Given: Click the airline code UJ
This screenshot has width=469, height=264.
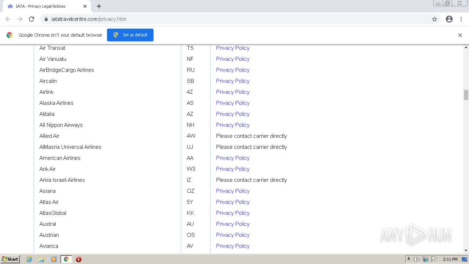Looking at the screenshot, I should 190,147.
